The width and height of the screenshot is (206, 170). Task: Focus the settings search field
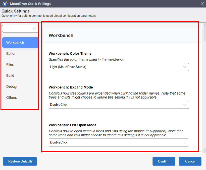[x=21, y=29]
